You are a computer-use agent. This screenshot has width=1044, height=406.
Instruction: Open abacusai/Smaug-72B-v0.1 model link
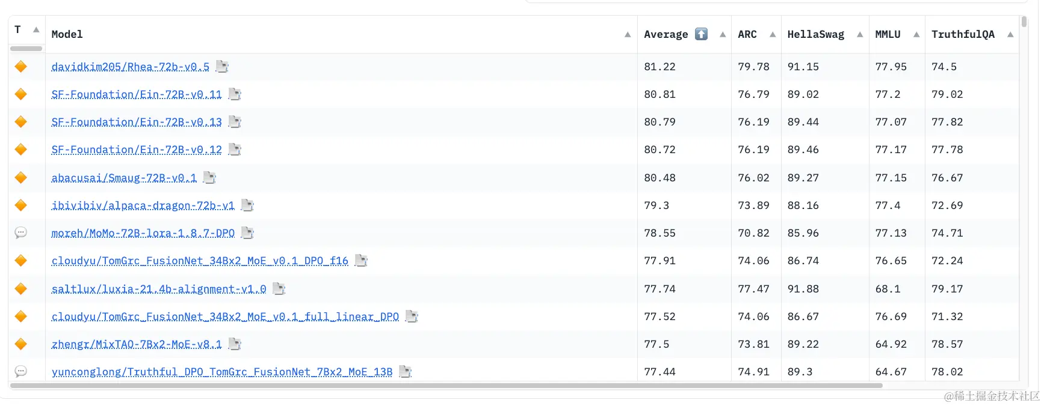point(124,178)
